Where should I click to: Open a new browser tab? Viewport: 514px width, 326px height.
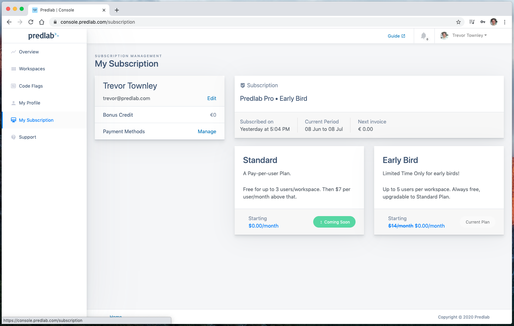click(117, 10)
